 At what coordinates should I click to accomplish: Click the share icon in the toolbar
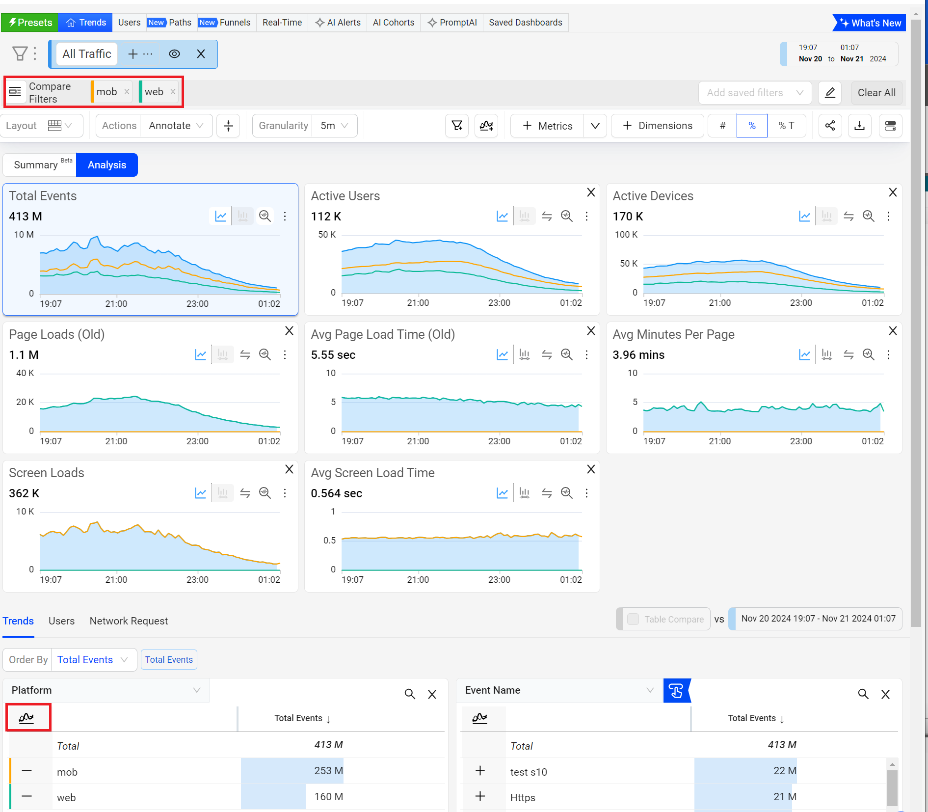(830, 126)
